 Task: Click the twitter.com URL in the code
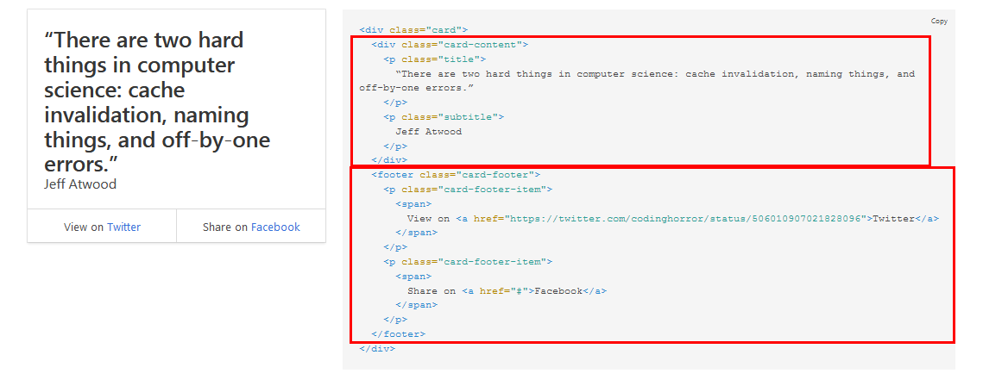click(x=686, y=218)
